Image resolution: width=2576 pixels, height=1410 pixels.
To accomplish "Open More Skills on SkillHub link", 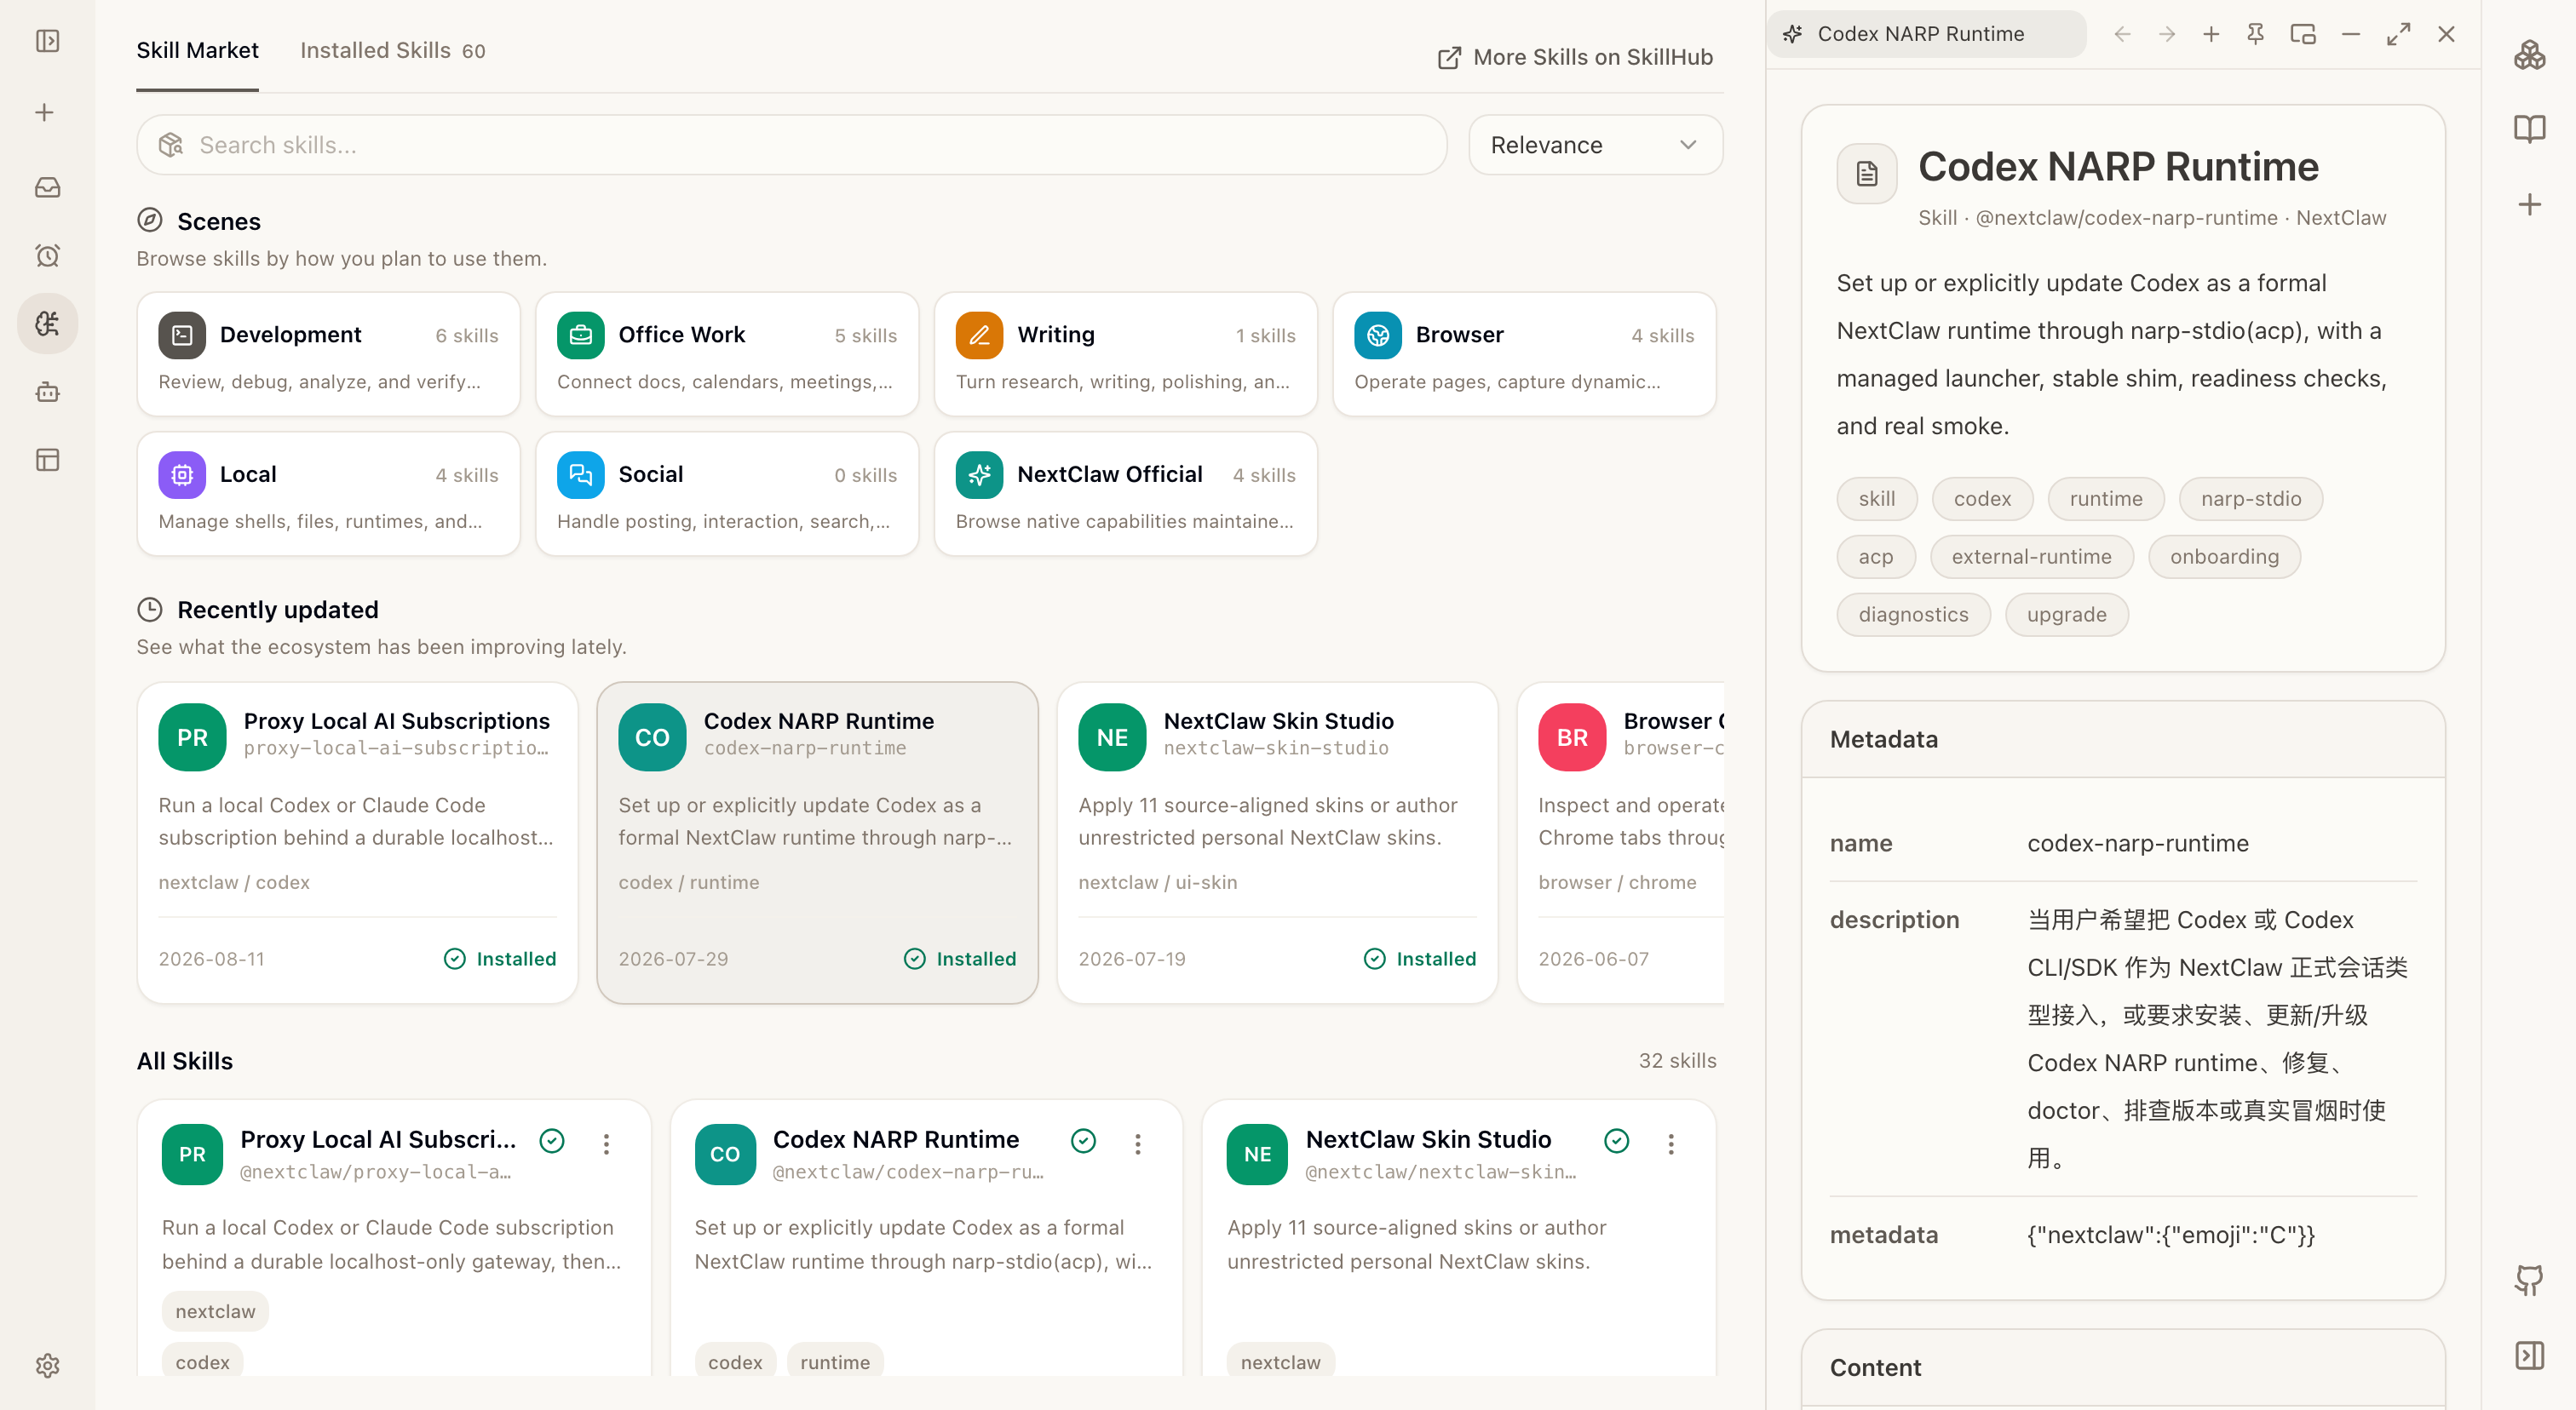I will coord(1575,57).
